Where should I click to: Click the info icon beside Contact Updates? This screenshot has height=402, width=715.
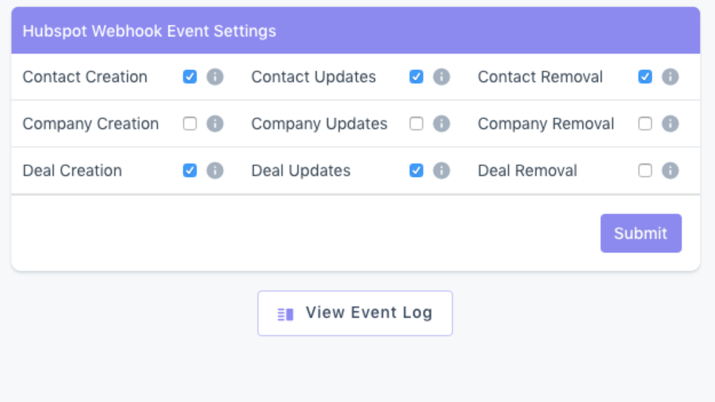click(x=442, y=77)
